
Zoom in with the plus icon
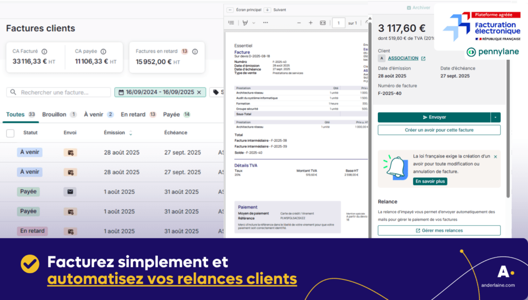[x=310, y=23]
